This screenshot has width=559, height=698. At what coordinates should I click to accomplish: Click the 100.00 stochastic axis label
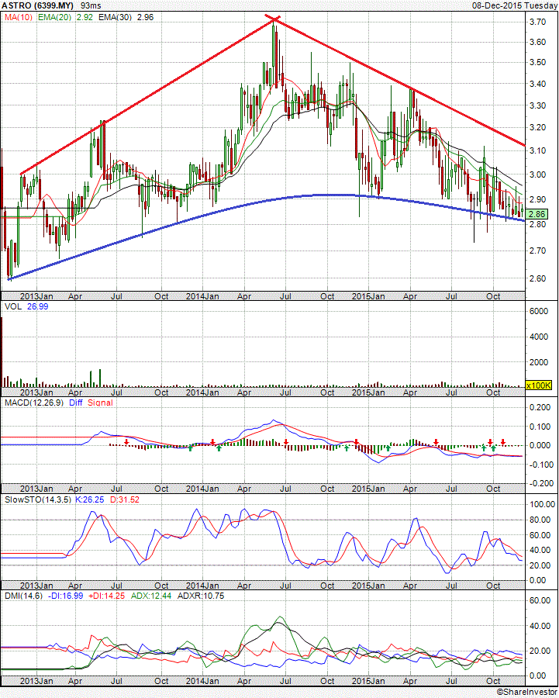tap(542, 504)
